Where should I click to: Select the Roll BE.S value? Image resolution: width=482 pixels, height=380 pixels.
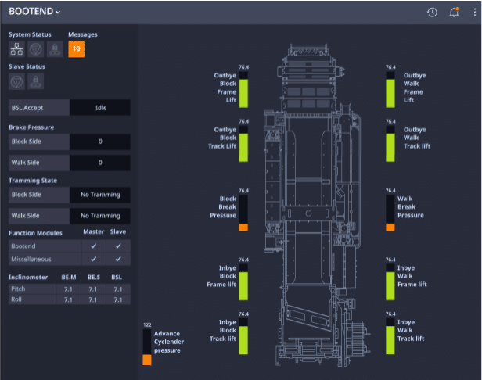(x=93, y=299)
